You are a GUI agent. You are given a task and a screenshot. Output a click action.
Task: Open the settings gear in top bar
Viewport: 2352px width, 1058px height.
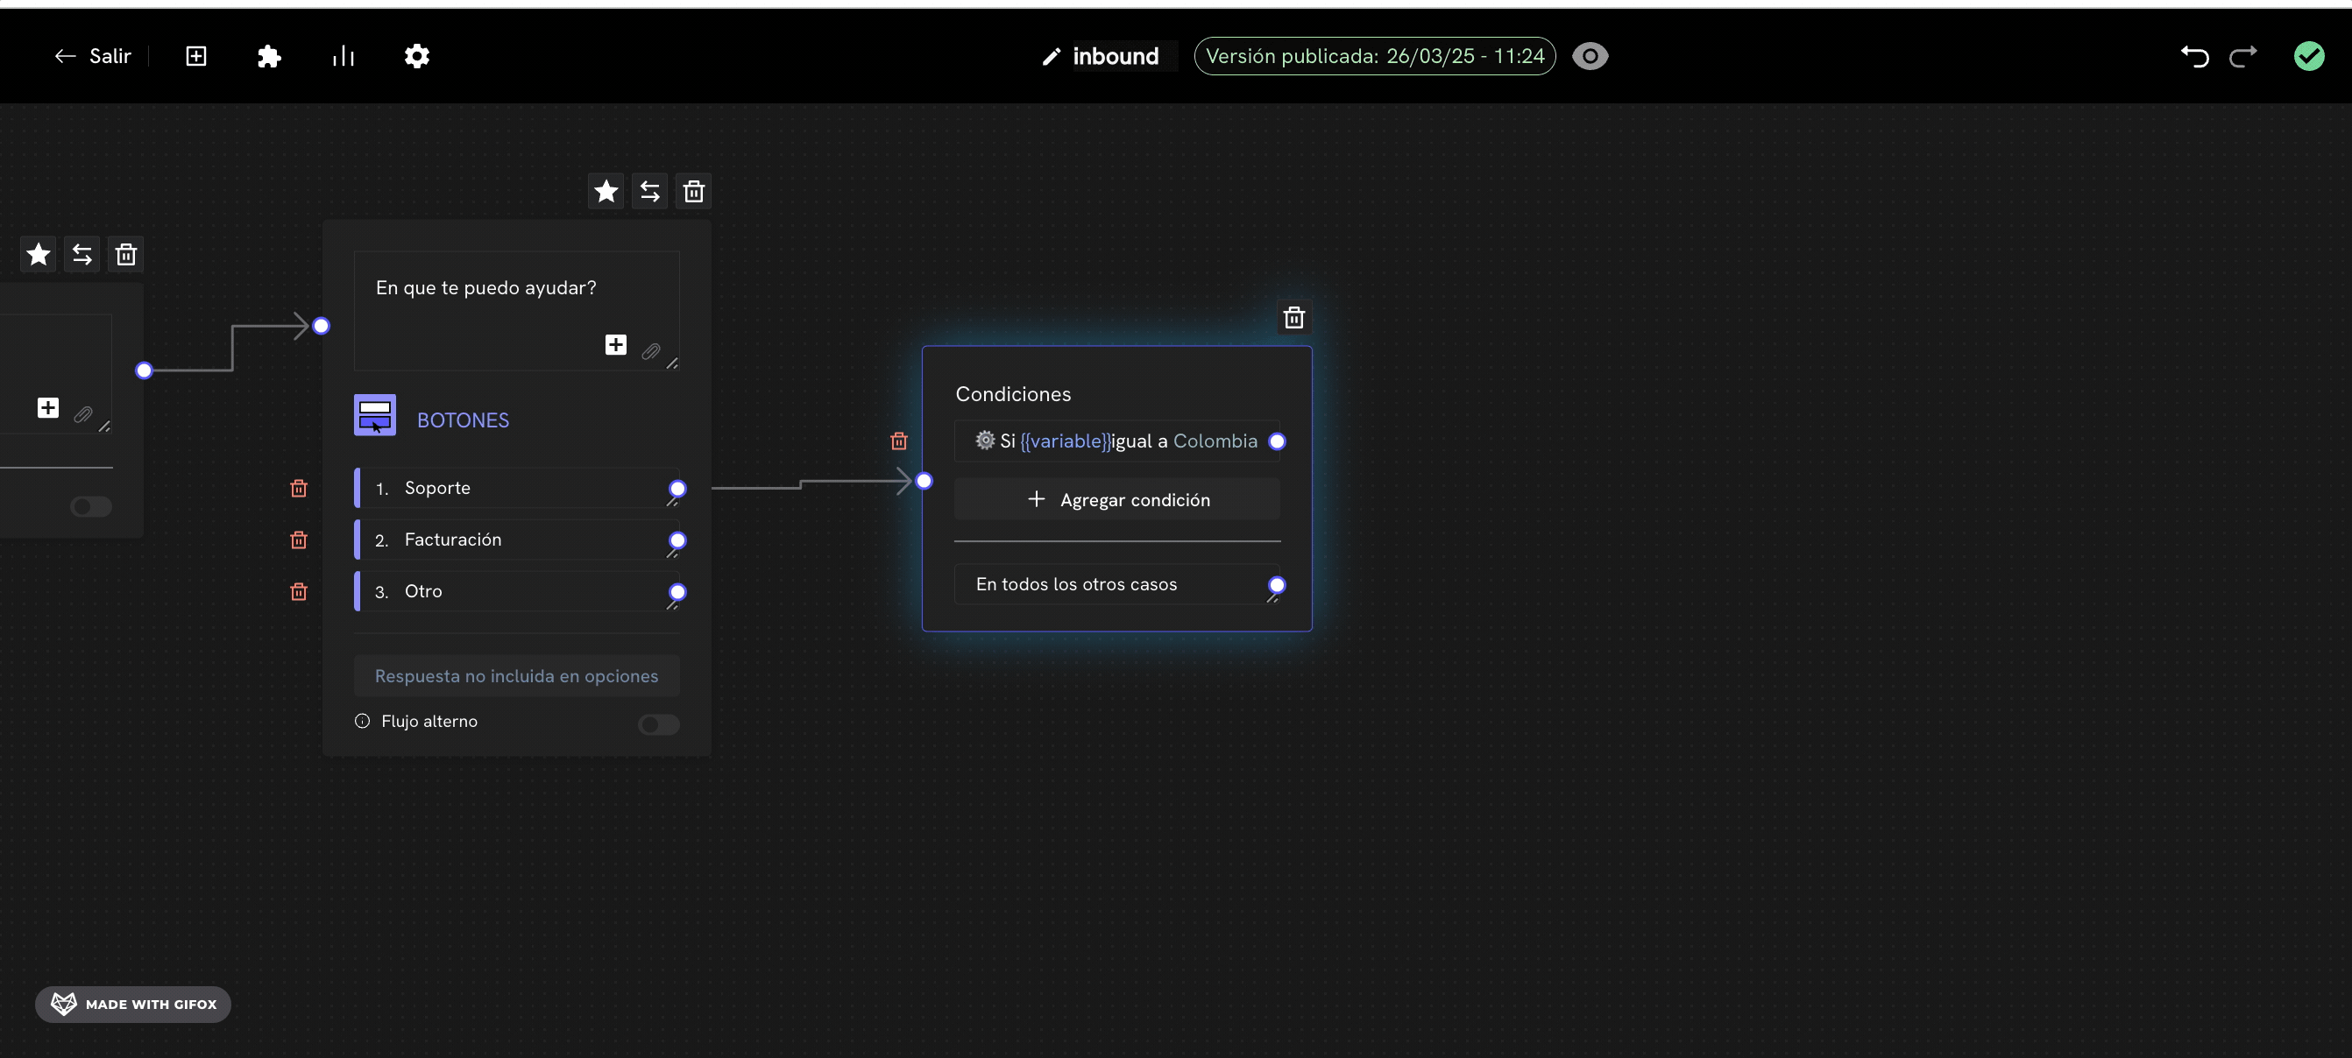coord(416,57)
